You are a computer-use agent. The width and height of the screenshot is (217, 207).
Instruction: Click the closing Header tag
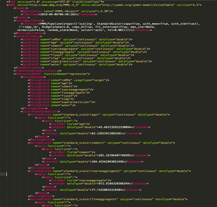(22, 18)
